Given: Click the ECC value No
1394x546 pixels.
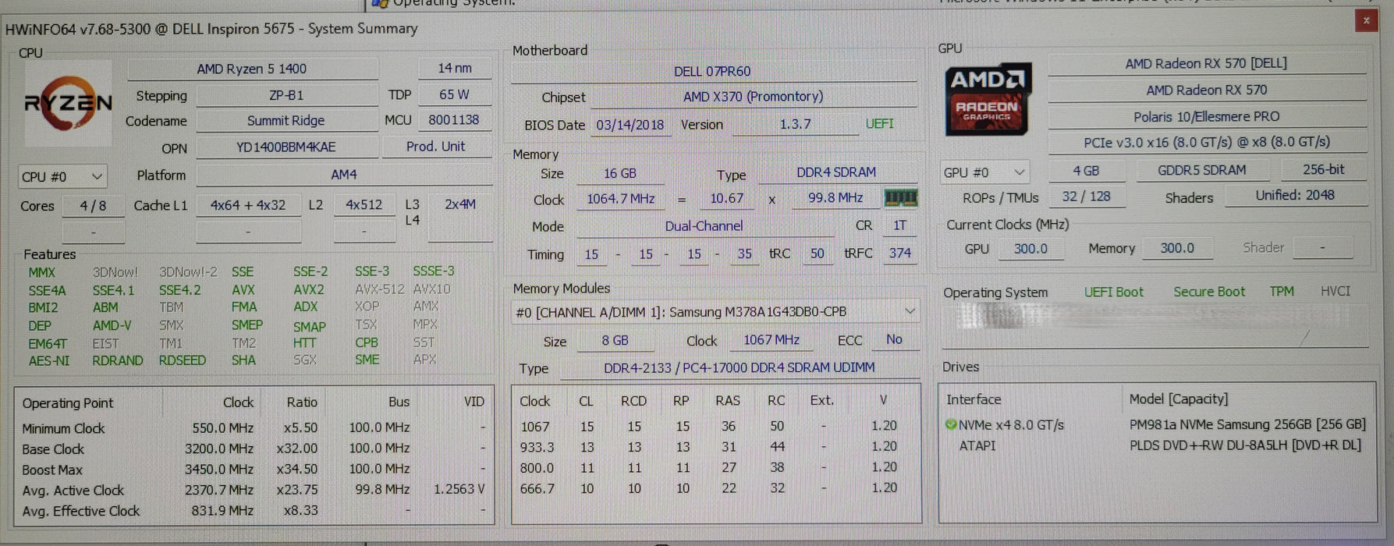Looking at the screenshot, I should [x=894, y=339].
